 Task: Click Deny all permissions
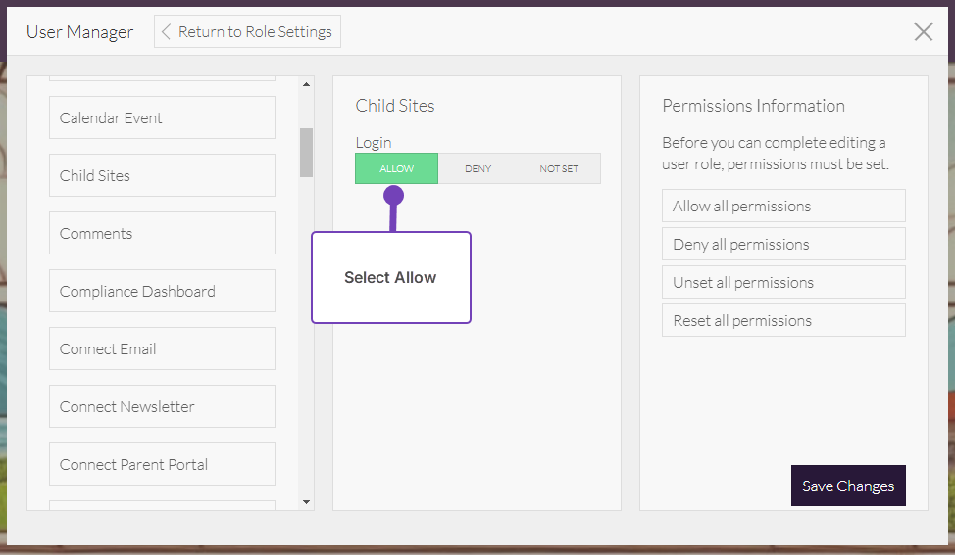pos(782,244)
